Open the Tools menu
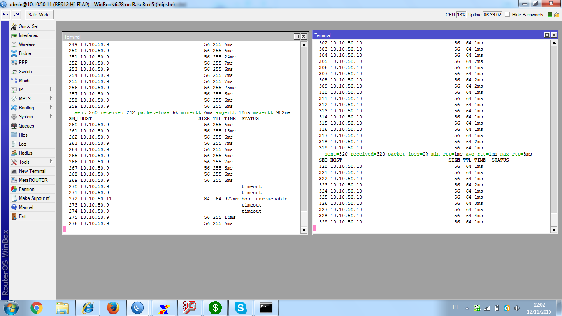 point(33,162)
